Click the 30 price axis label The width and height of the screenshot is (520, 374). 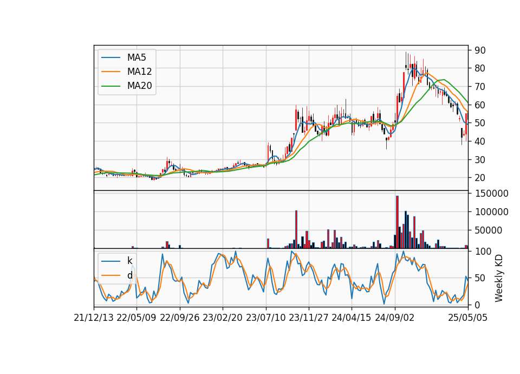point(480,159)
